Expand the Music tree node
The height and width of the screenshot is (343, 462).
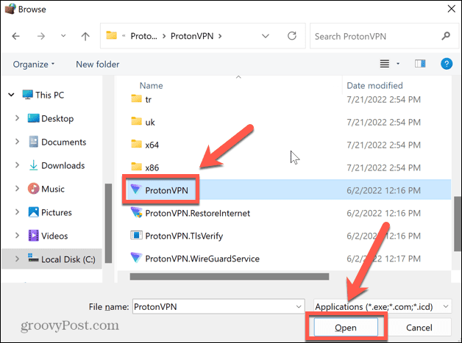[x=17, y=189]
